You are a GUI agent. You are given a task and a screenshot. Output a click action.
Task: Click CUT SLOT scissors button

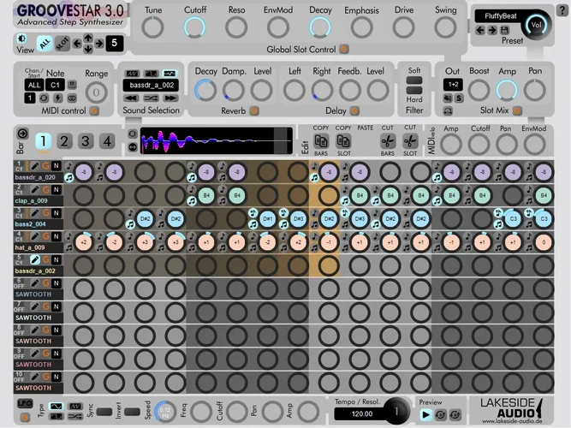pos(410,141)
